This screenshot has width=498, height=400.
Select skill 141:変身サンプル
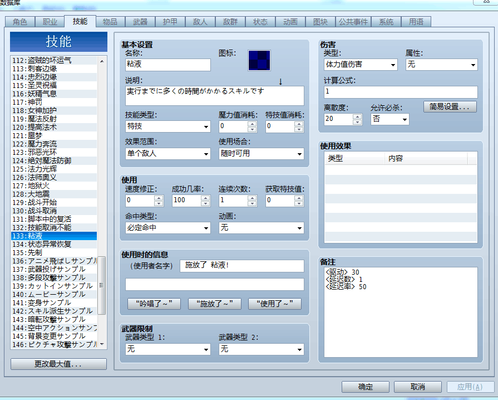pyautogui.click(x=54, y=303)
